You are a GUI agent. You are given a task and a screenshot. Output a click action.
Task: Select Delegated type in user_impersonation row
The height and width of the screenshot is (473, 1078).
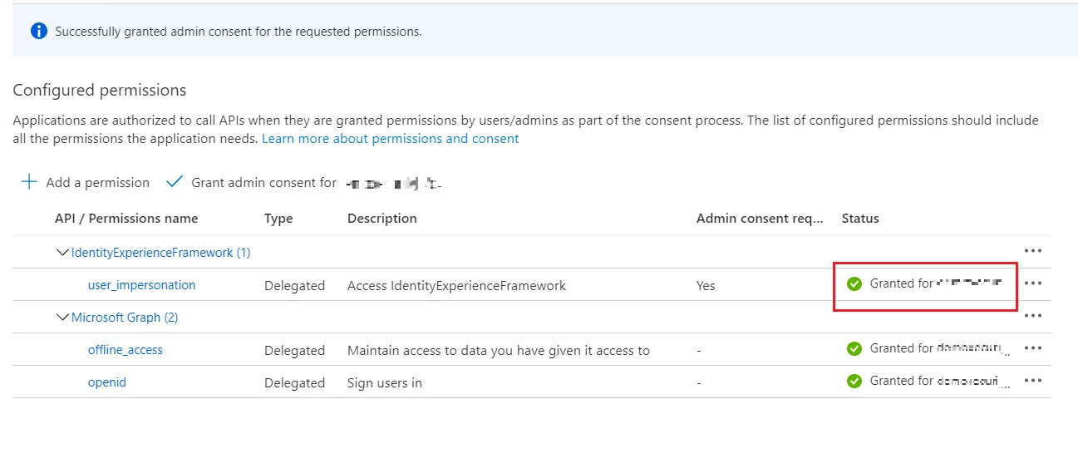tap(294, 285)
